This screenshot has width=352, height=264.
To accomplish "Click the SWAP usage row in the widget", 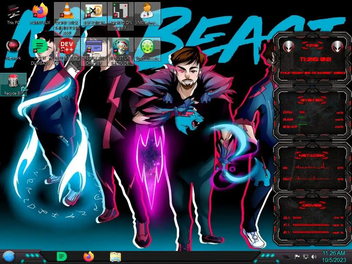I will click(x=313, y=127).
